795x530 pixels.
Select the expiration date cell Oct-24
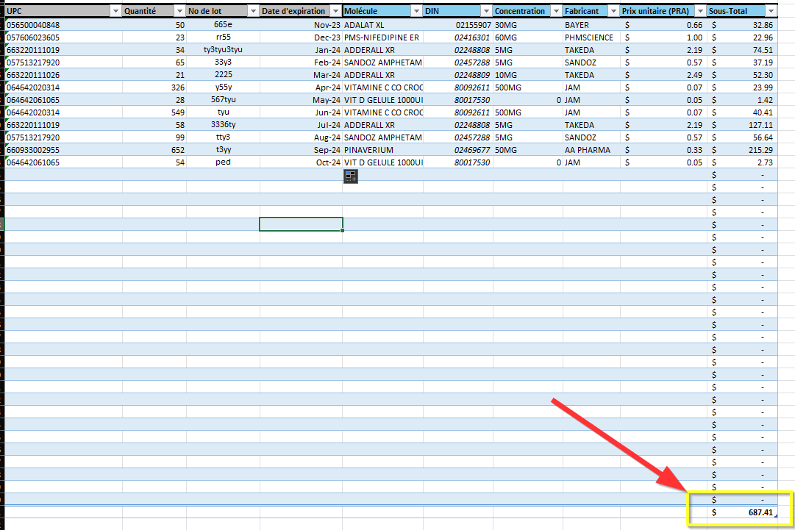[302, 162]
